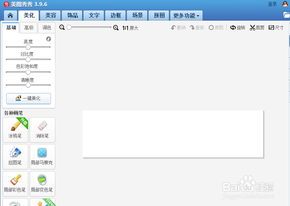Adjust the 色彩饱和度 saturation slider

pyautogui.click(x=28, y=72)
